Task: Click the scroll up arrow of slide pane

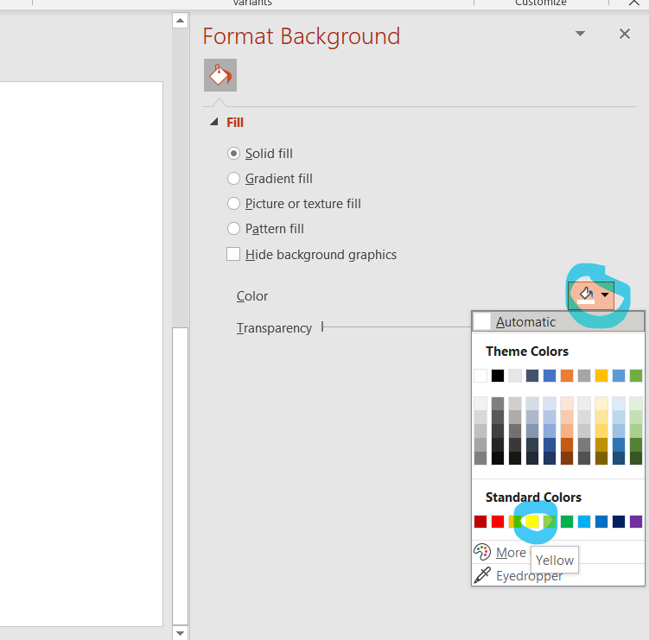Action: pyautogui.click(x=180, y=20)
